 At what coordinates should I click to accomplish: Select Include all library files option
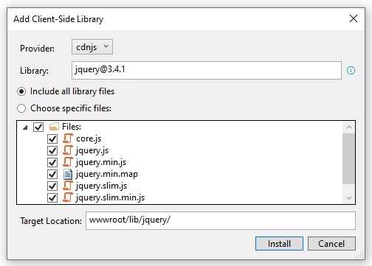point(21,91)
